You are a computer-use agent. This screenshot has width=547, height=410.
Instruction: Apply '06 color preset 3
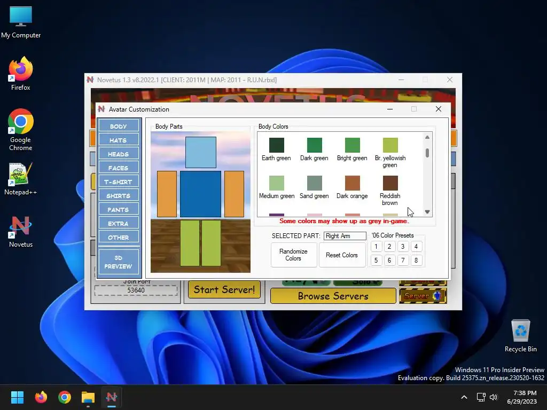[403, 247]
